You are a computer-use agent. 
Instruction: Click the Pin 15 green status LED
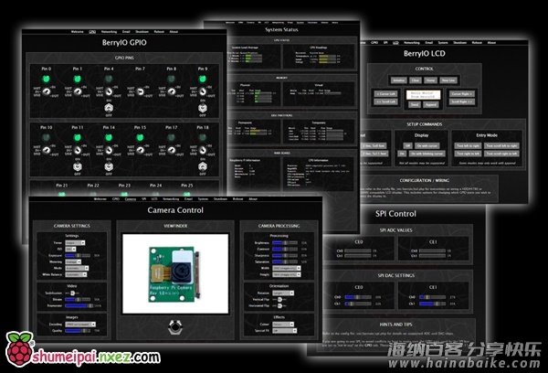coord(140,137)
